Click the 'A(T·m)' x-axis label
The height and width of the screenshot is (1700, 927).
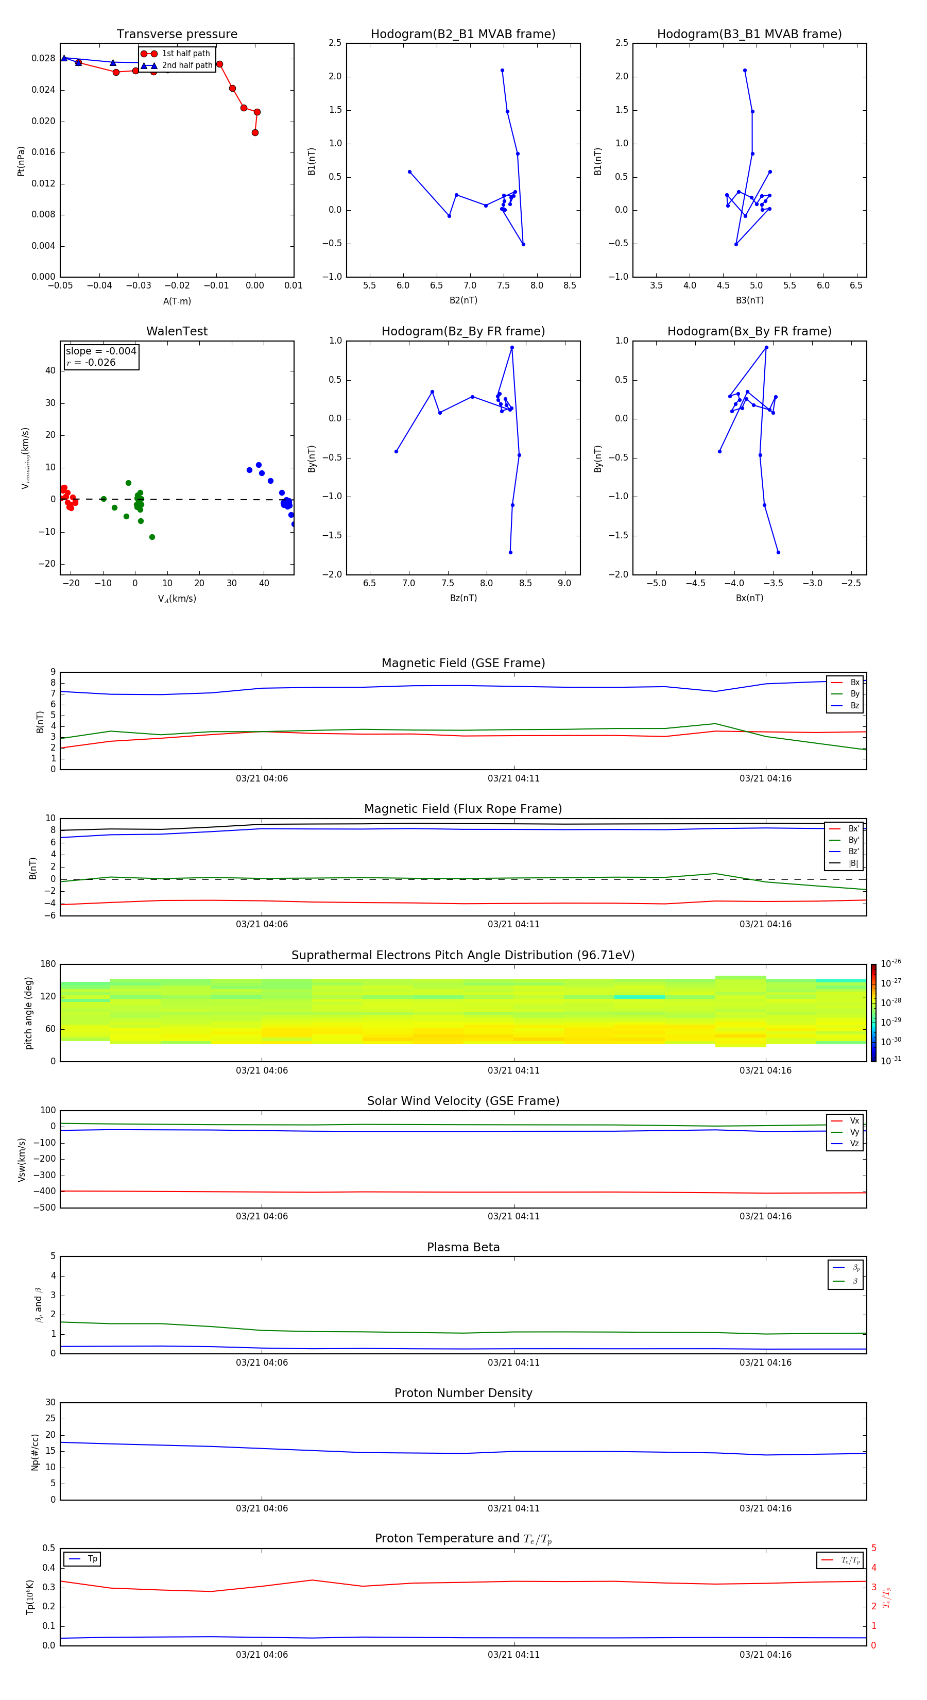tap(177, 301)
